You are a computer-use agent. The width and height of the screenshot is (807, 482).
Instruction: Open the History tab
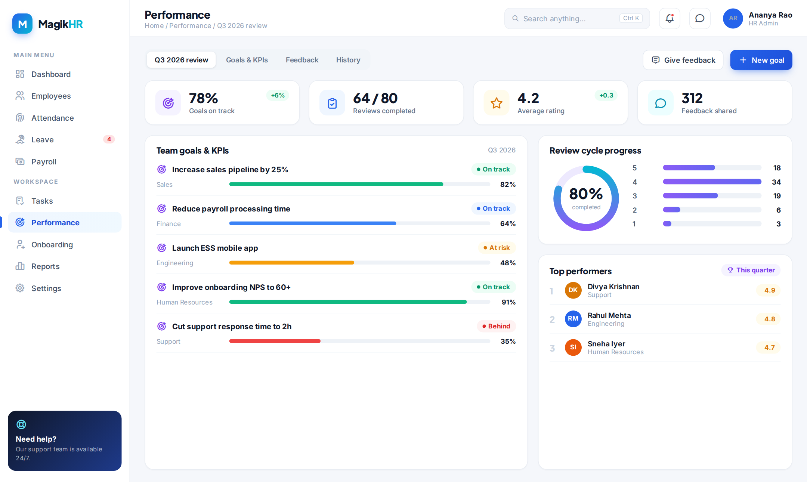click(348, 60)
